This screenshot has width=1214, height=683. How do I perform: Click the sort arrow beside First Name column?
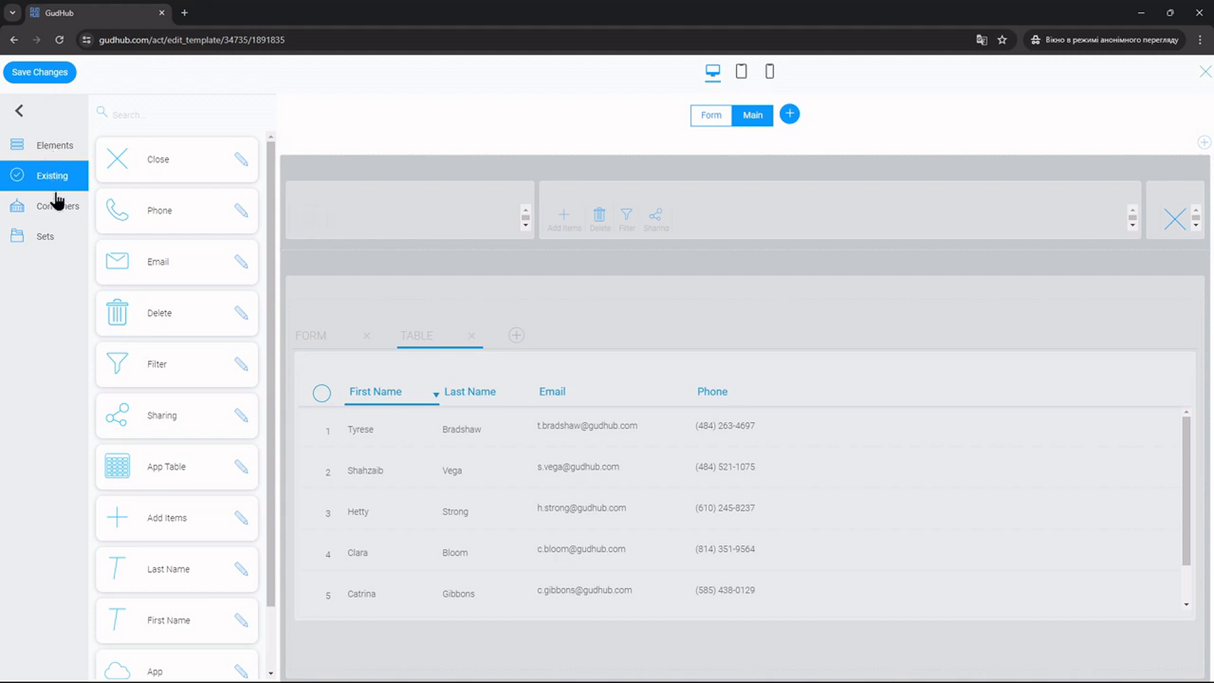coord(436,395)
